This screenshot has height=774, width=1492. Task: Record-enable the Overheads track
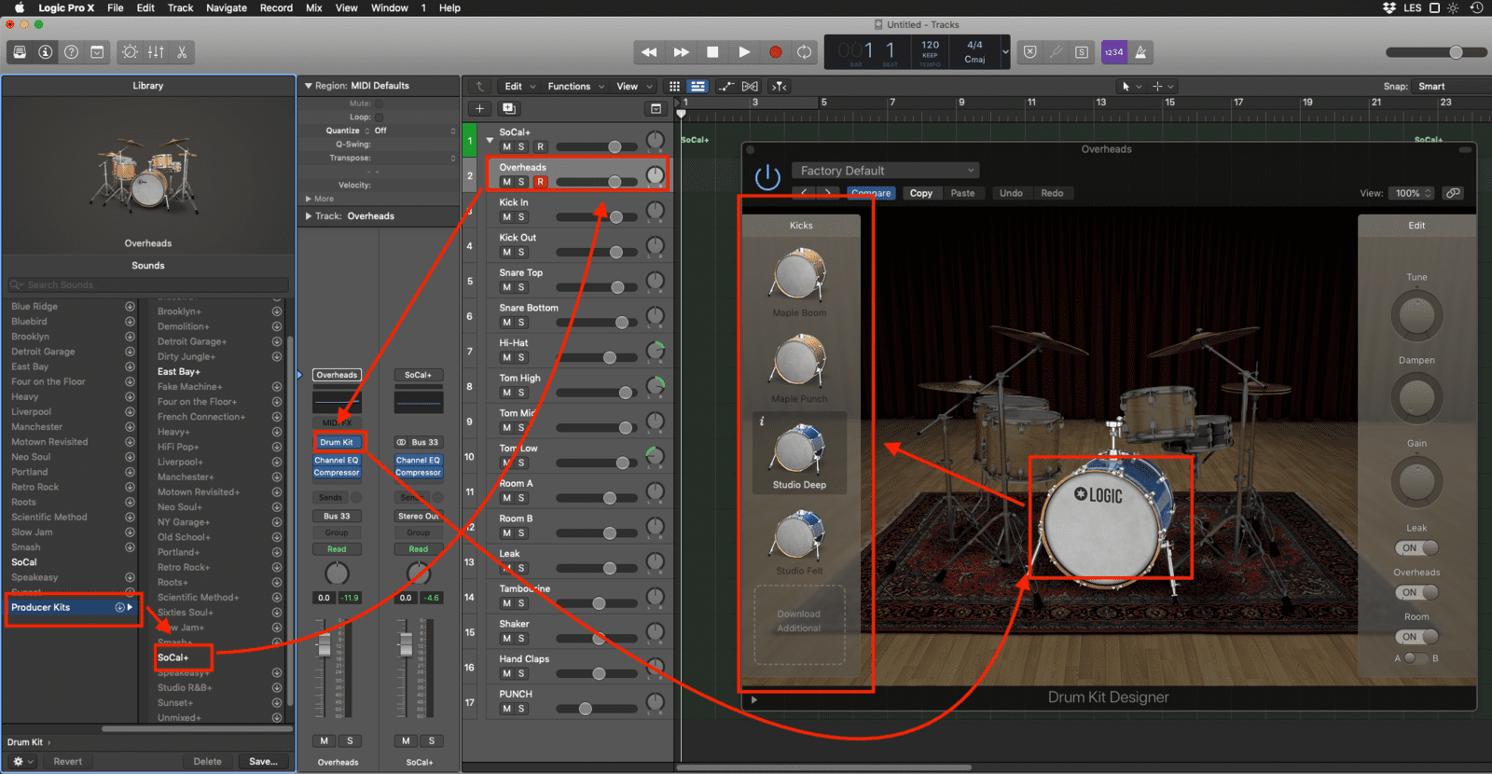click(540, 182)
